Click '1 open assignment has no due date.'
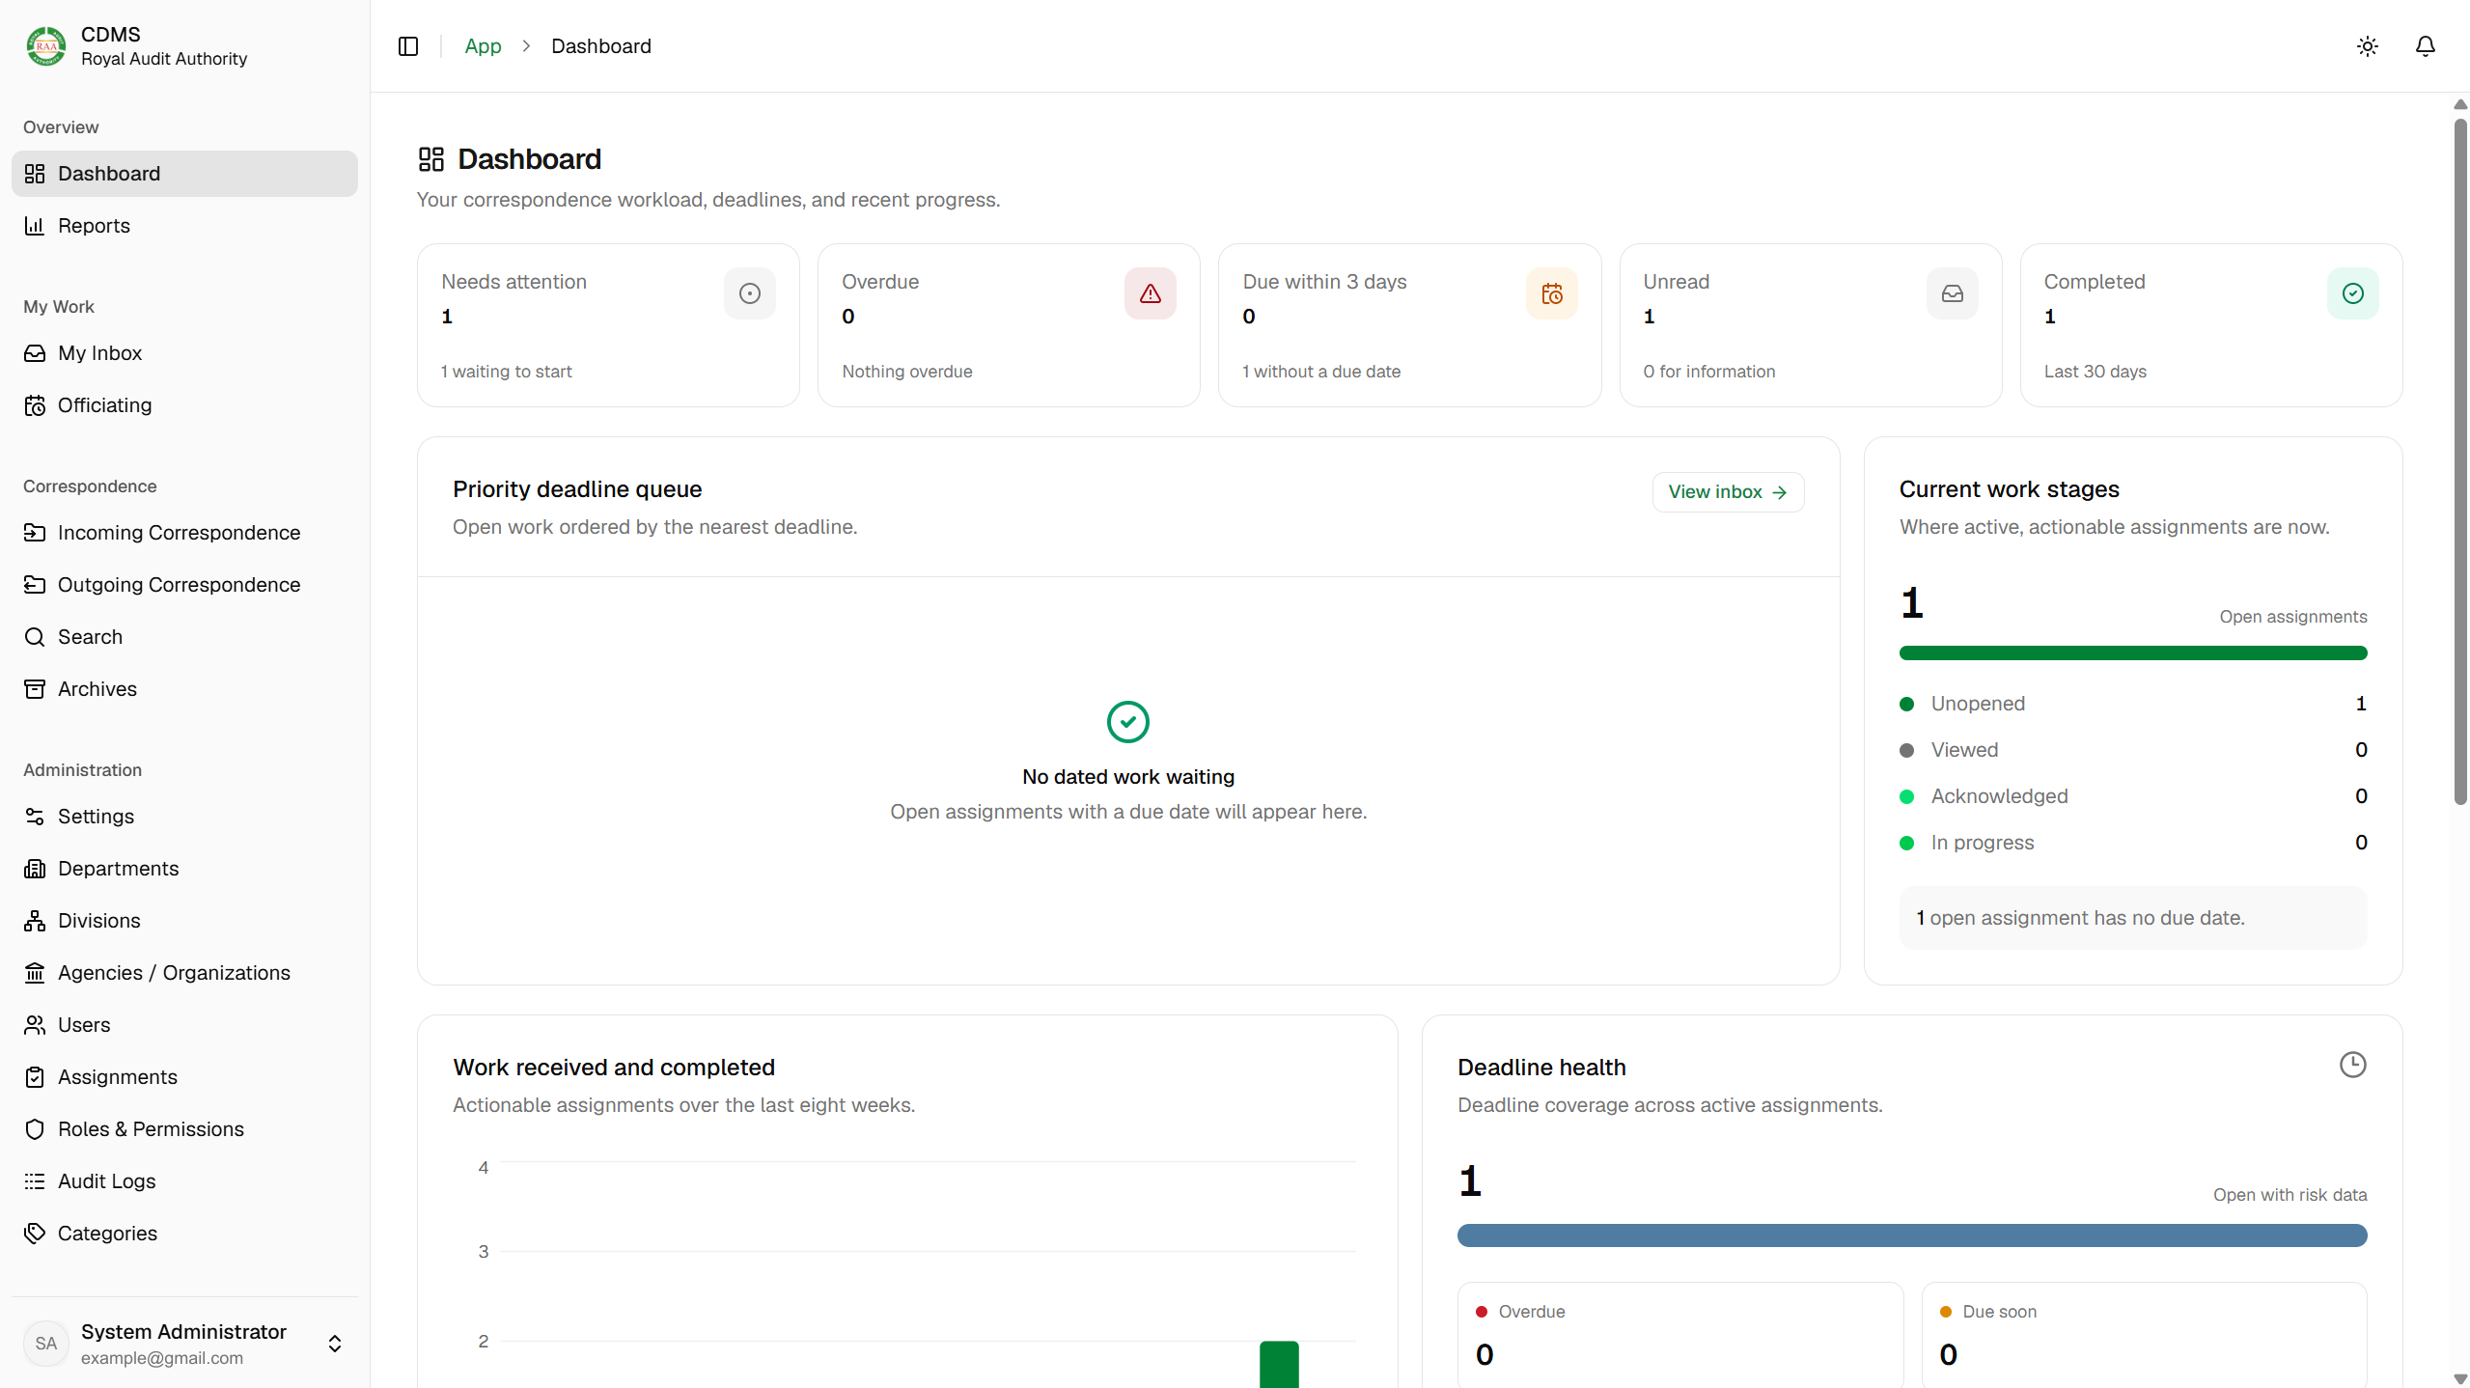 (x=2133, y=918)
